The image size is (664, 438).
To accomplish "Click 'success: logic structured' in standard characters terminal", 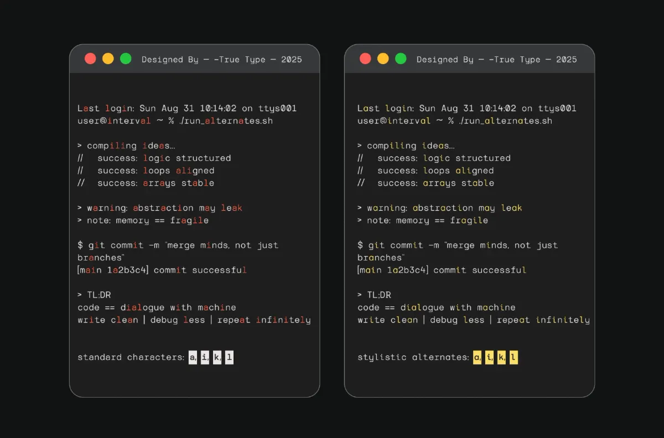I will point(164,158).
